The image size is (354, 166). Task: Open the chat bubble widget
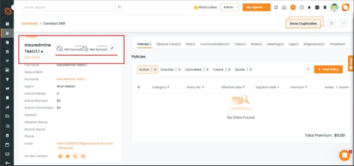coord(344,155)
